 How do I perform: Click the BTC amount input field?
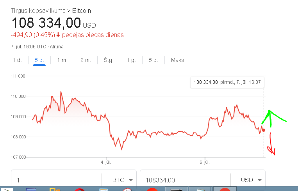point(57,180)
